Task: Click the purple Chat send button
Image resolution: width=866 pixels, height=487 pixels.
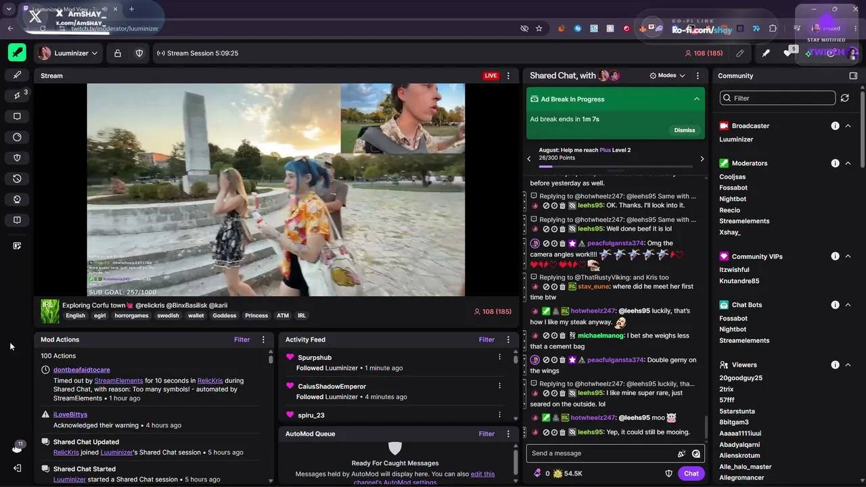Action: tap(691, 473)
